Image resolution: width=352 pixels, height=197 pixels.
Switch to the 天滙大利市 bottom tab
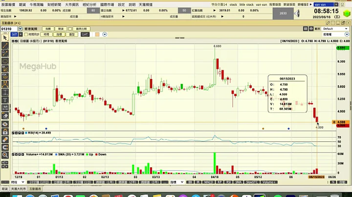point(19,189)
